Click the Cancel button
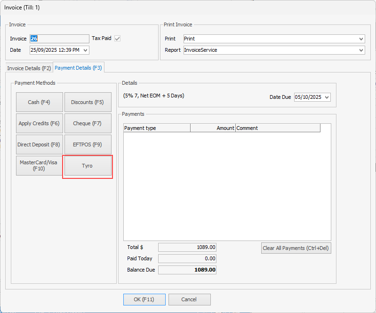The height and width of the screenshot is (313, 376). tap(189, 299)
